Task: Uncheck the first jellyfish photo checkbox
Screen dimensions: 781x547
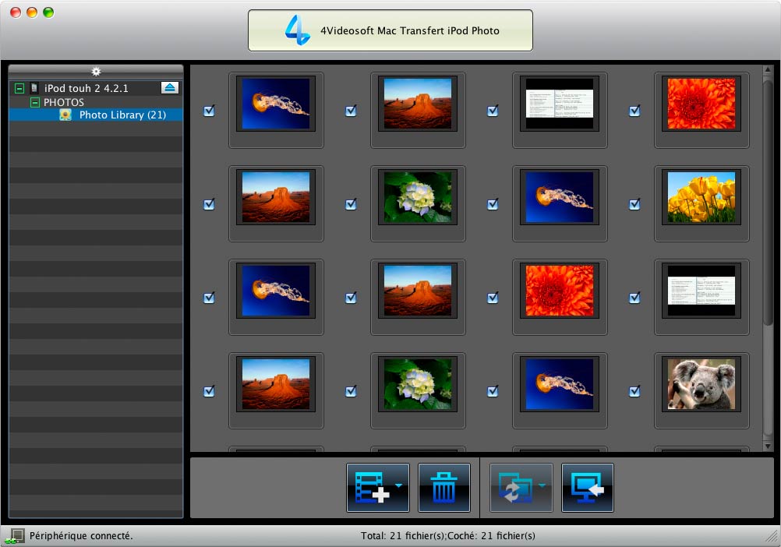Action: (209, 111)
